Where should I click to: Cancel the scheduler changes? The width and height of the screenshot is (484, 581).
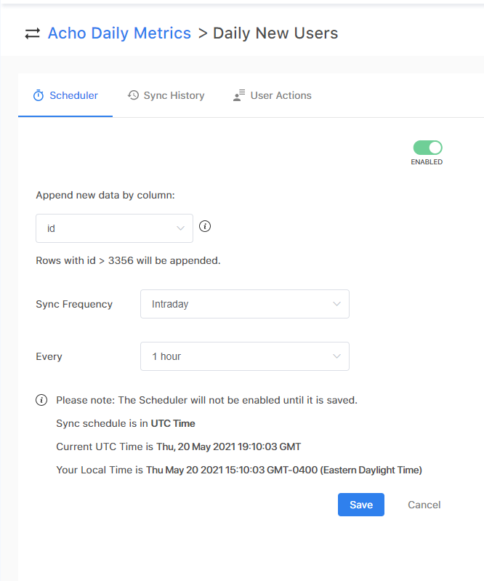424,505
